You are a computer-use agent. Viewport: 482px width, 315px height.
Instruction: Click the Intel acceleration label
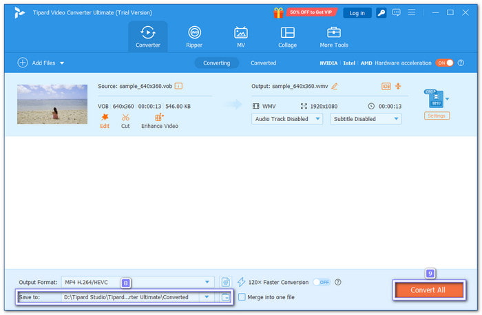[349, 63]
